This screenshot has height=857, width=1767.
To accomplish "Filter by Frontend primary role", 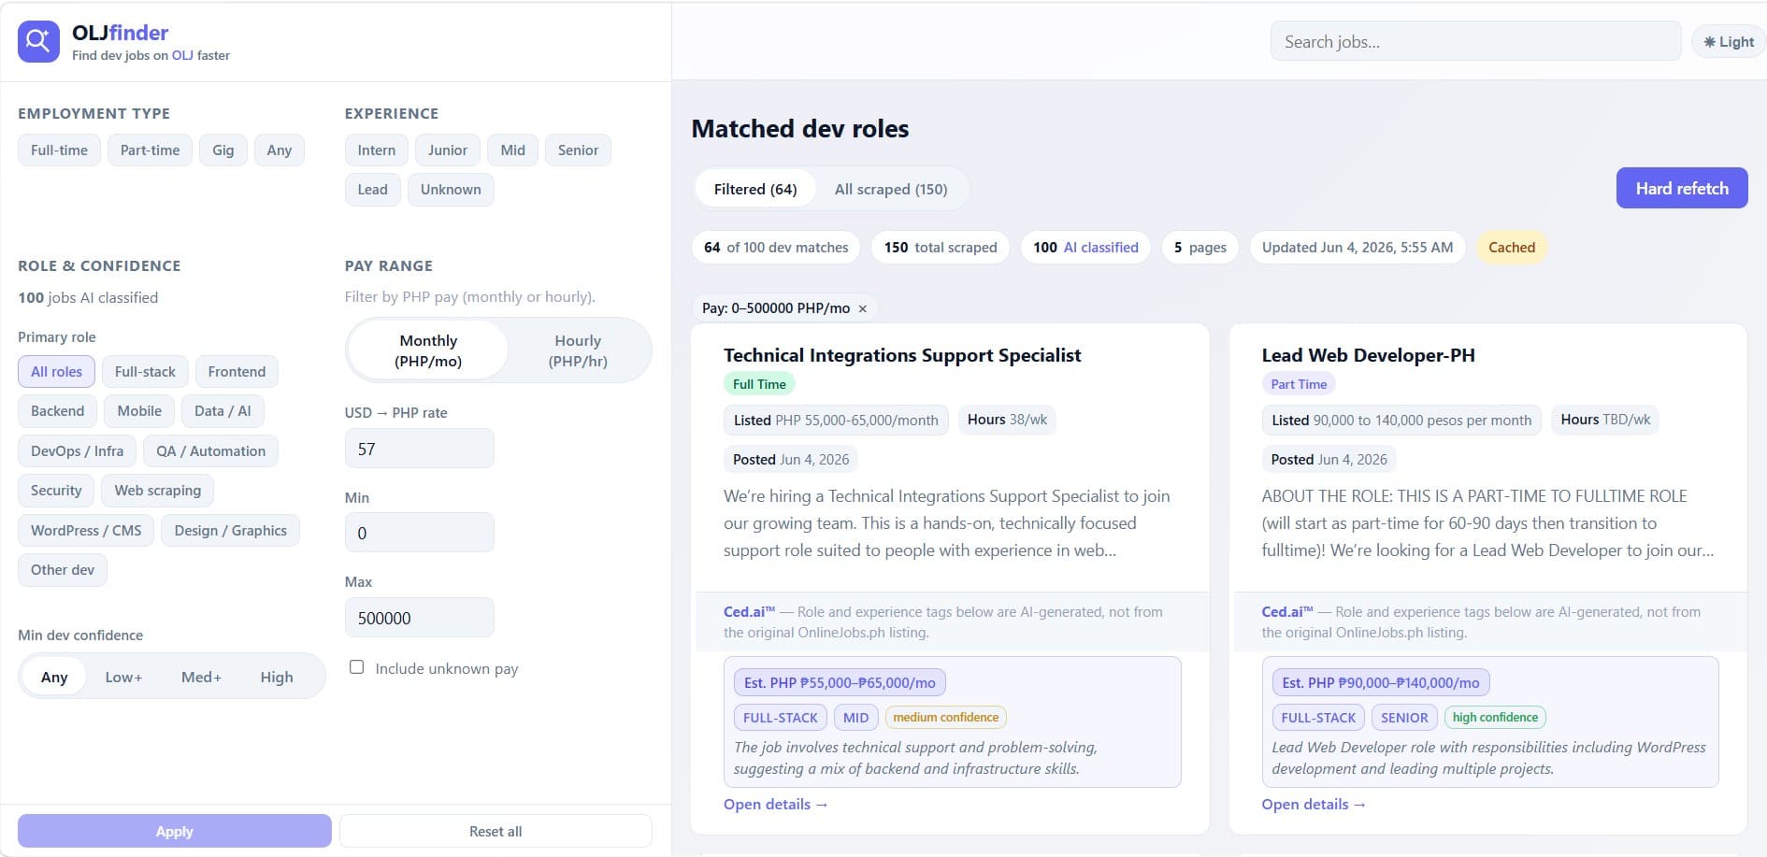I will coord(237,372).
